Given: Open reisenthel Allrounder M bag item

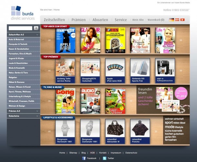Looking at the screenshot, I should coord(115,131).
